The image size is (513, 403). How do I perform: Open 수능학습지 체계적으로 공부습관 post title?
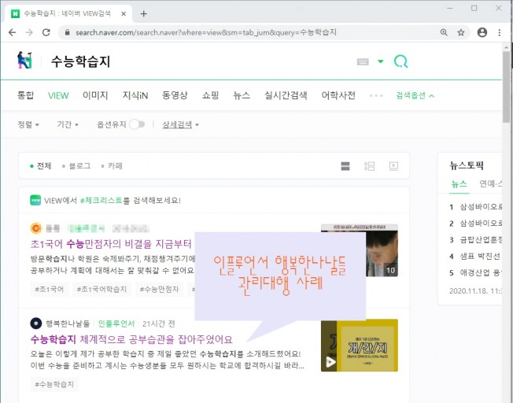pyautogui.click(x=131, y=339)
